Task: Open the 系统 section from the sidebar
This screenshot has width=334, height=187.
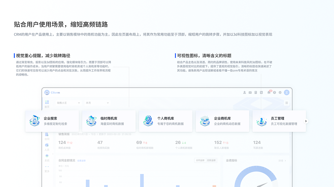Action: pos(47,158)
